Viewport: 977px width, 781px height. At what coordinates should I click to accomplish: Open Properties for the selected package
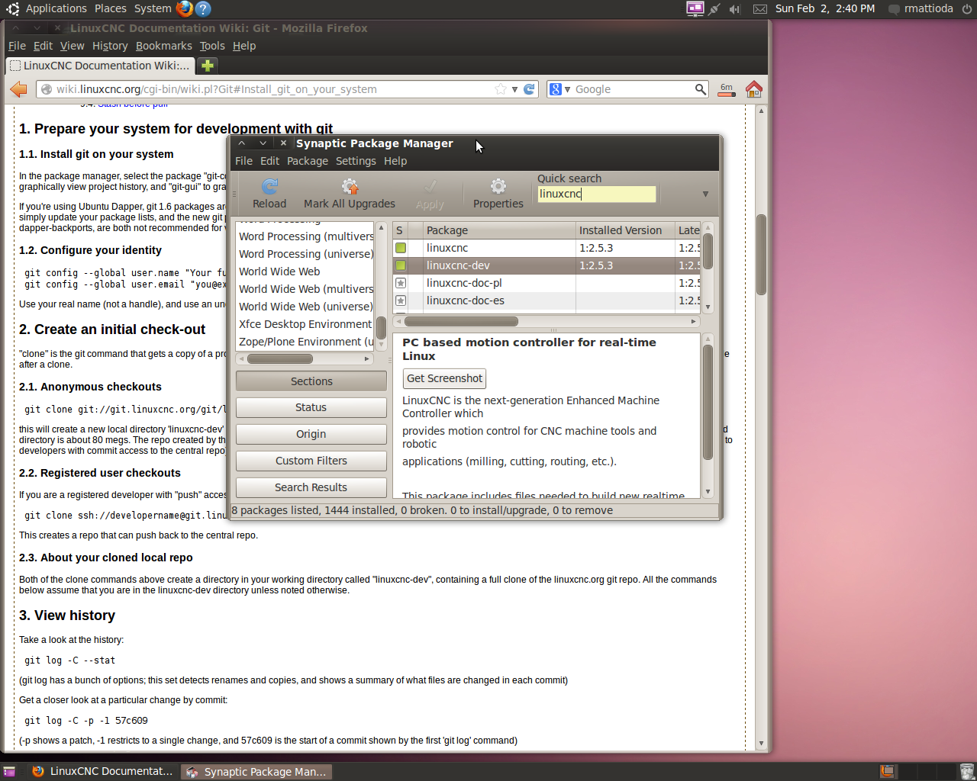coord(498,194)
